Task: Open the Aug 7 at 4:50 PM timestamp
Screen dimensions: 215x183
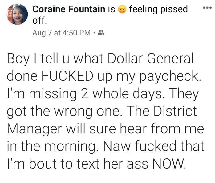Action: coord(62,33)
